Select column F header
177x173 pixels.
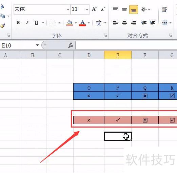tap(145, 55)
